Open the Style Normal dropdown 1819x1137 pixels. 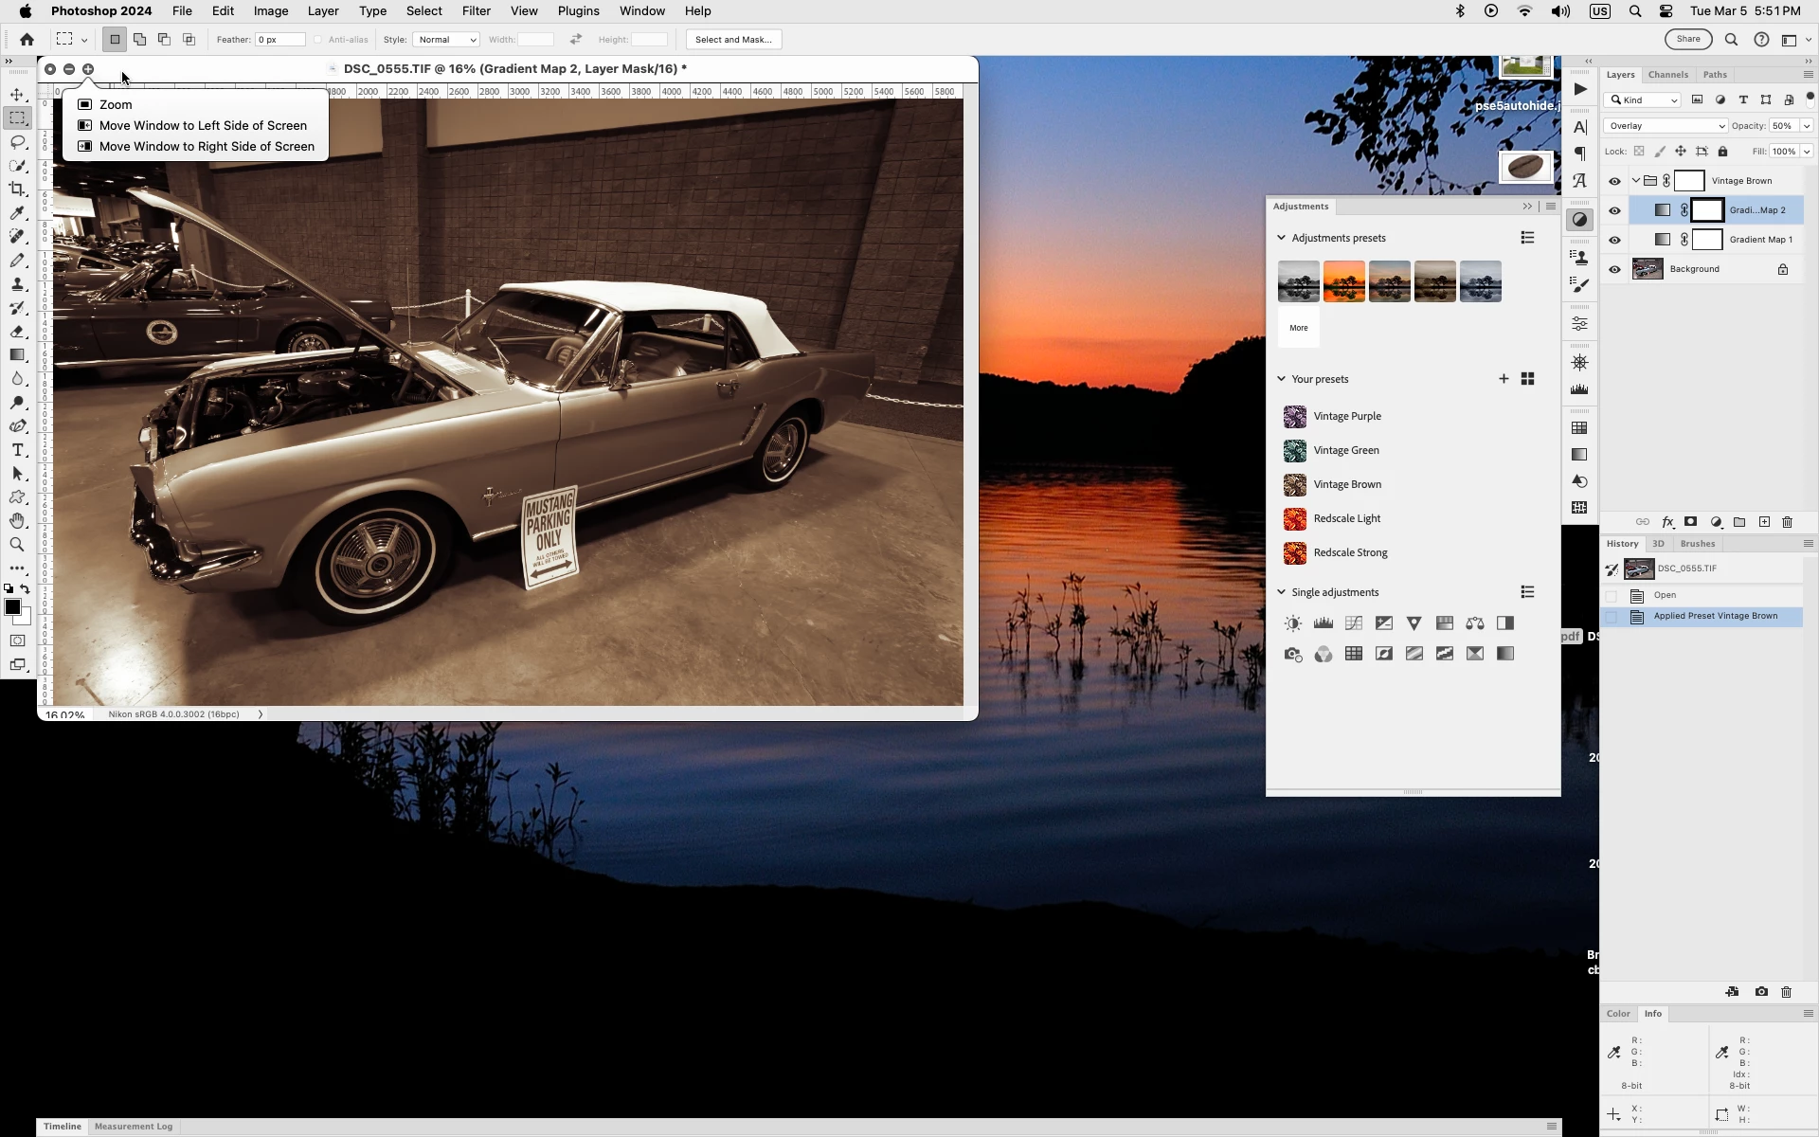point(446,40)
